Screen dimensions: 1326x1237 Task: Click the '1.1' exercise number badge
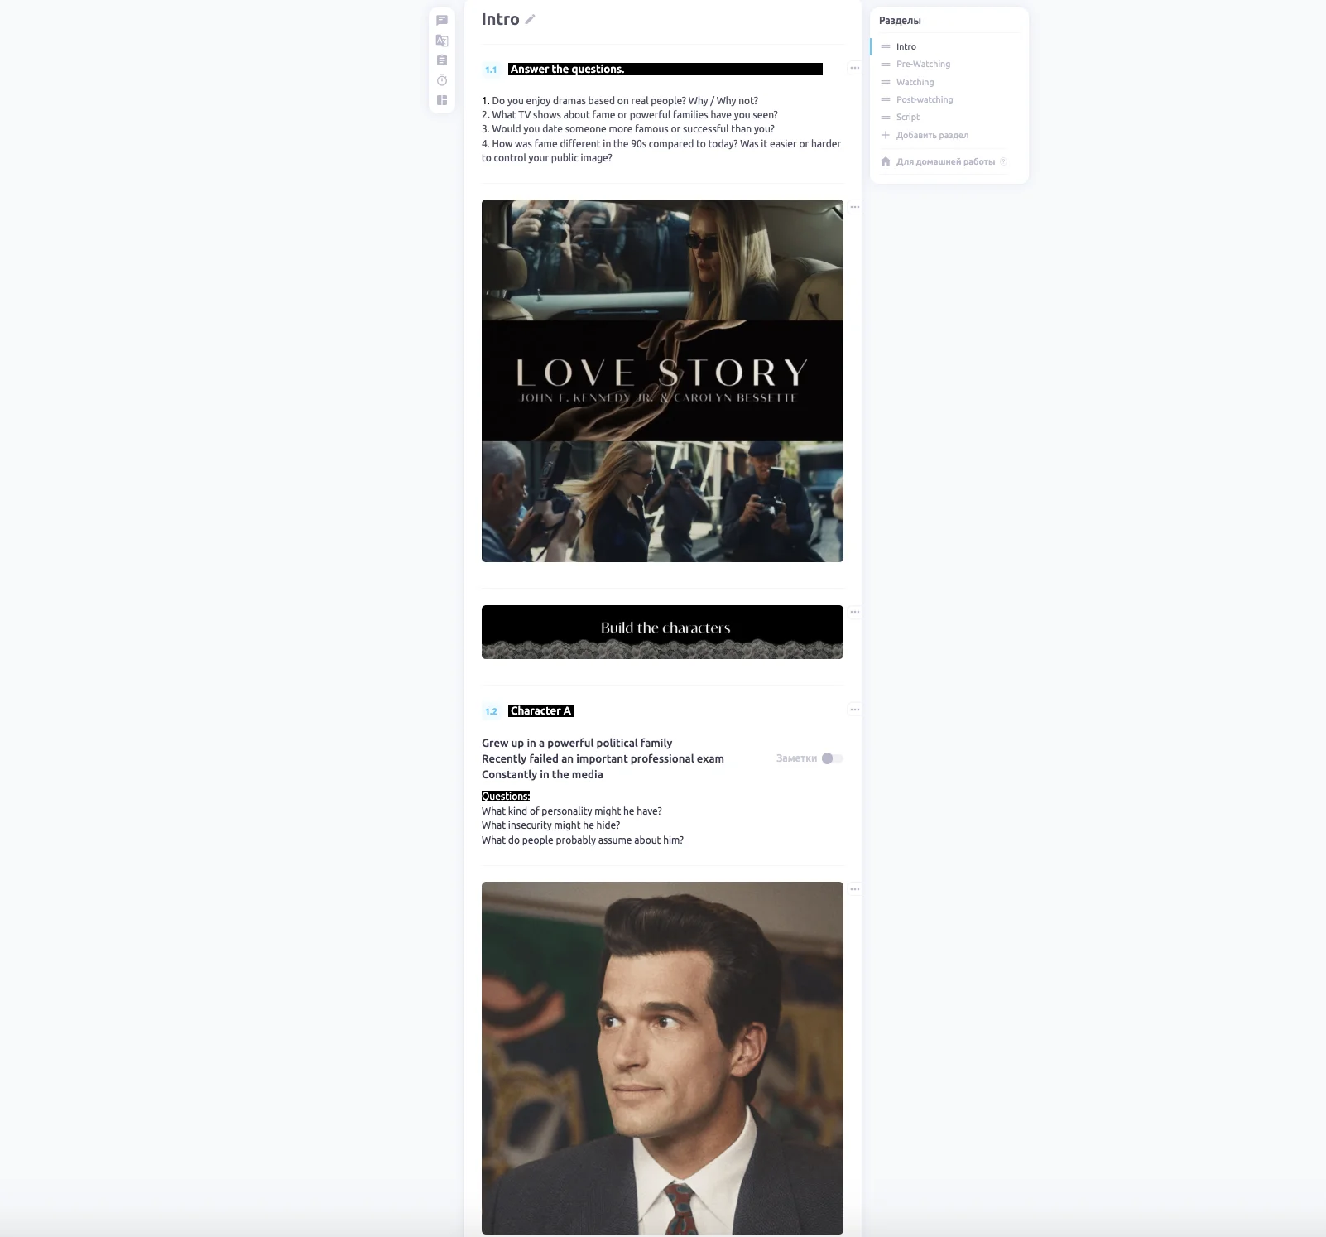tap(491, 70)
